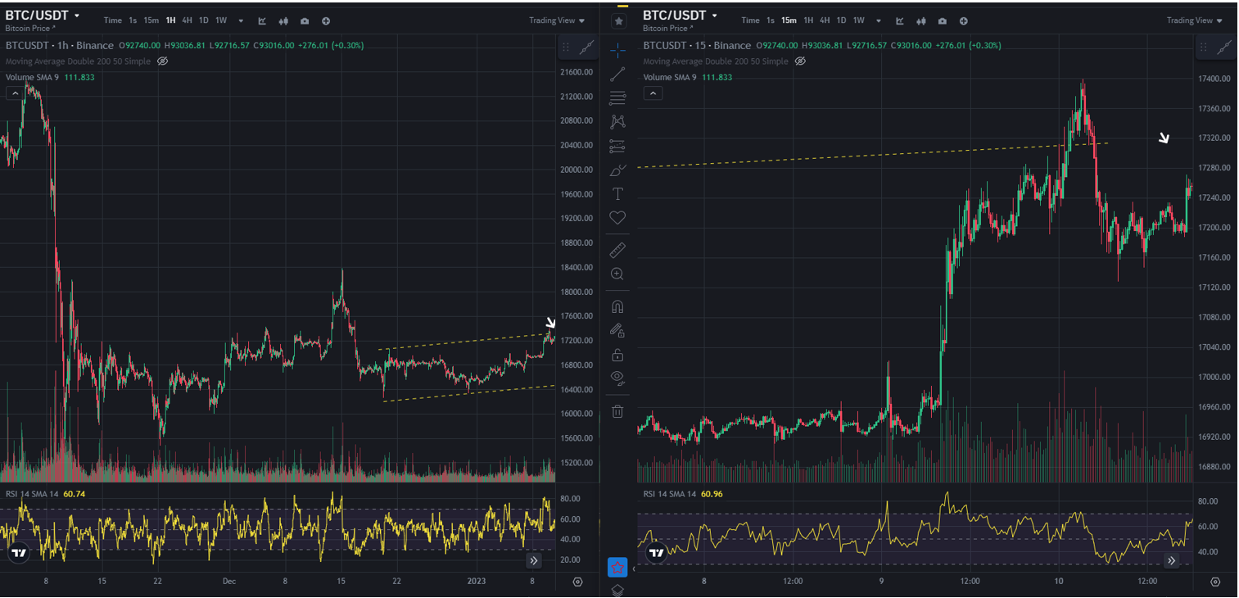
Task: Expand more intervals dropdown on right chart
Action: point(879,20)
